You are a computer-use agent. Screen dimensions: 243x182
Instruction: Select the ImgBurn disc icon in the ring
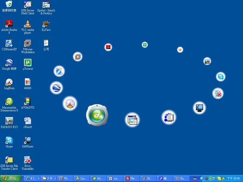click(x=70, y=103)
